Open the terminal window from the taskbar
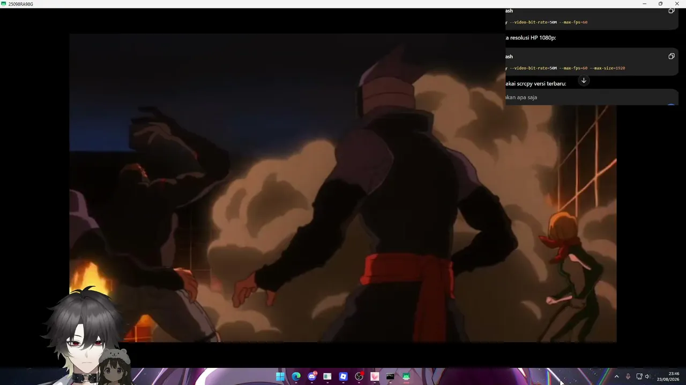 [390, 376]
